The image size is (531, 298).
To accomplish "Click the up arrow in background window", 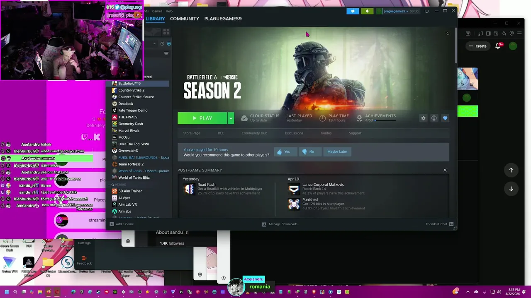I will [511, 170].
